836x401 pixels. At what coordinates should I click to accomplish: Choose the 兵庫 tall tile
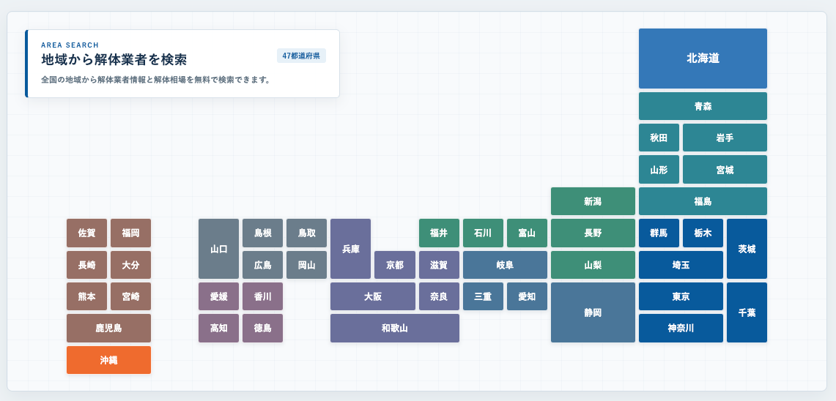(350, 249)
